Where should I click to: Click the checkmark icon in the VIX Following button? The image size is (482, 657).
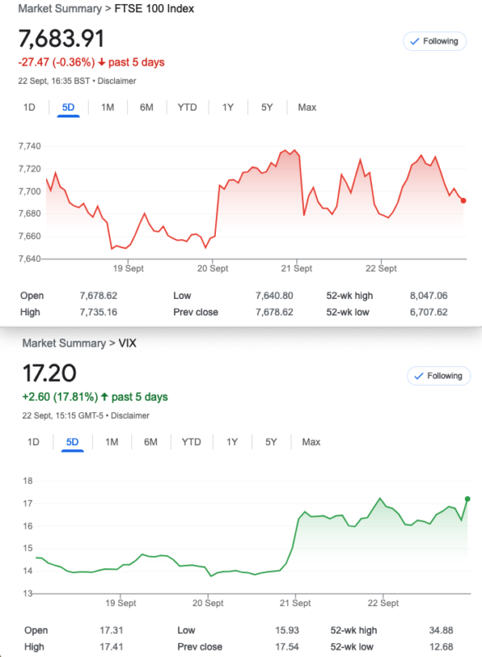(x=418, y=376)
